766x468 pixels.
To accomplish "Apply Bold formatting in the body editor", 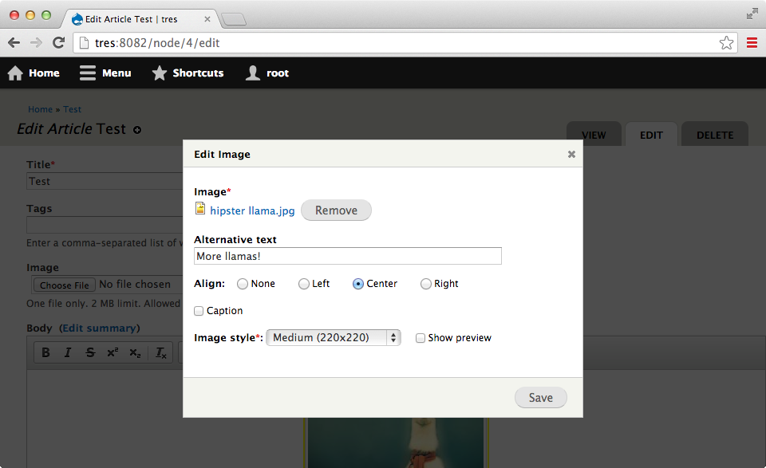I will [x=45, y=352].
